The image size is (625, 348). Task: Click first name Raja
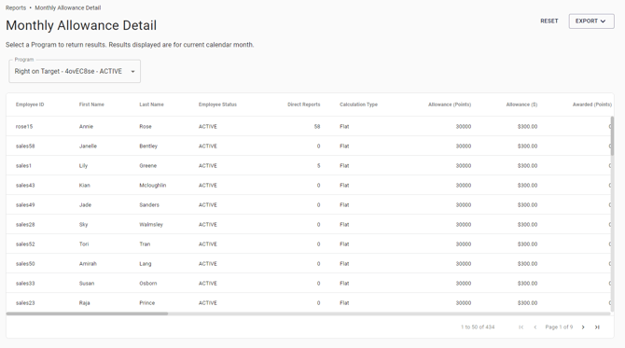click(84, 302)
